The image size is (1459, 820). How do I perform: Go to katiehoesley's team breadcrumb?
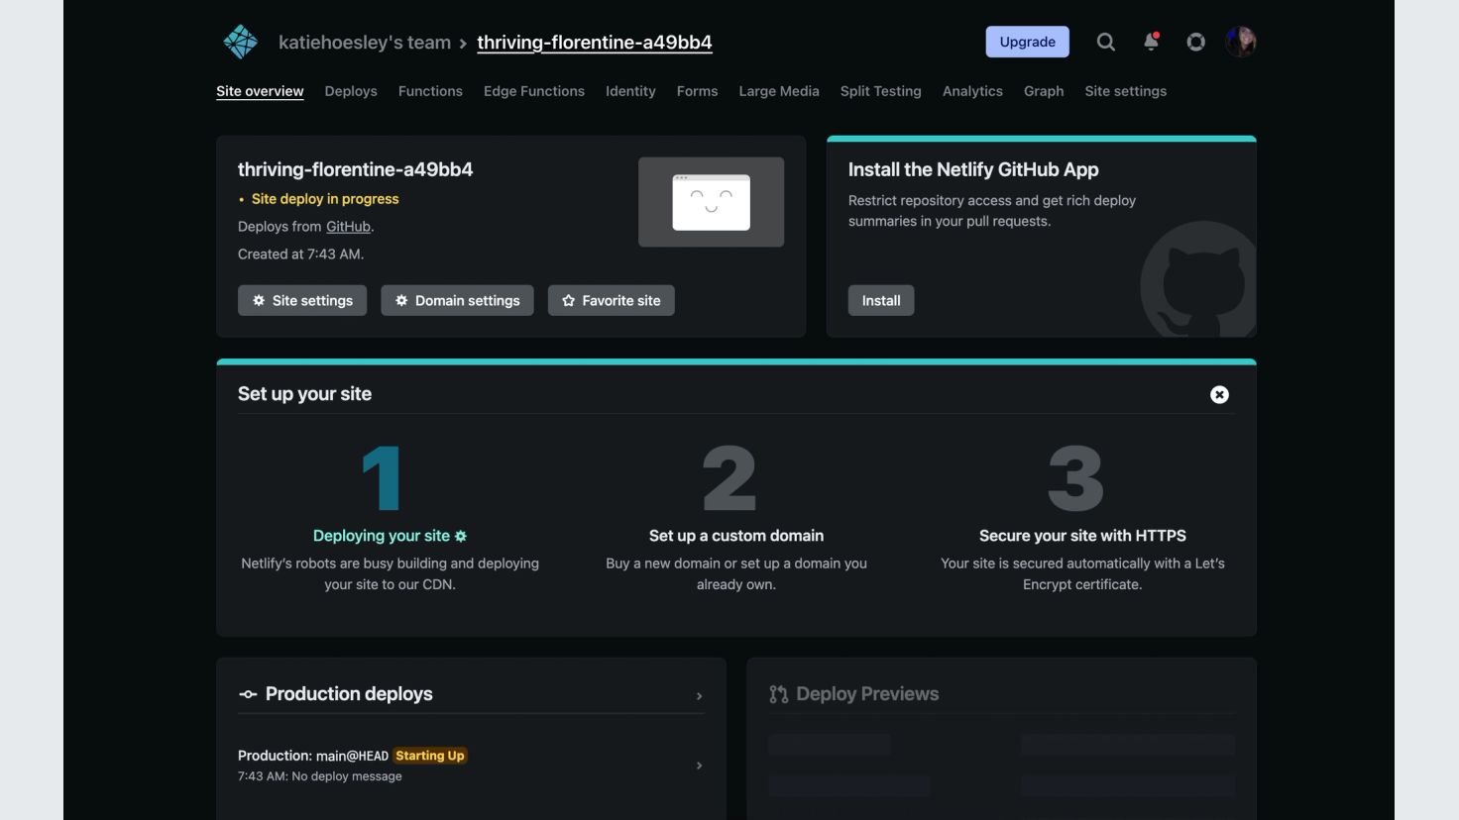pos(364,43)
